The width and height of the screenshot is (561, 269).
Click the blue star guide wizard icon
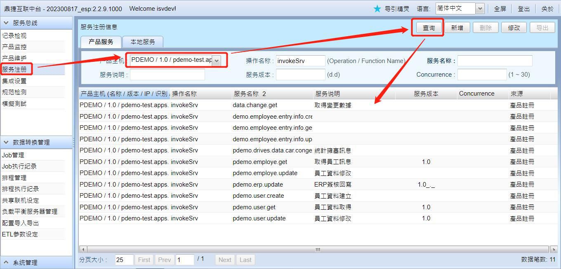click(377, 9)
